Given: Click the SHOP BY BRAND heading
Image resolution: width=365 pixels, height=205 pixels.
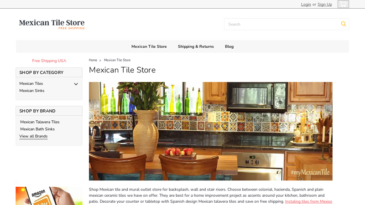Looking at the screenshot, I should 37,111.
